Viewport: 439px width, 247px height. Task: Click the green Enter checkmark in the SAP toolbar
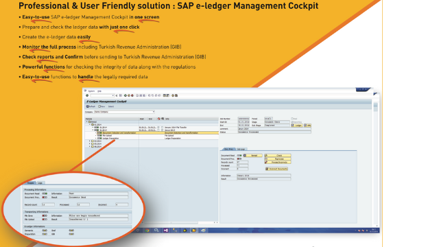pos(87,95)
